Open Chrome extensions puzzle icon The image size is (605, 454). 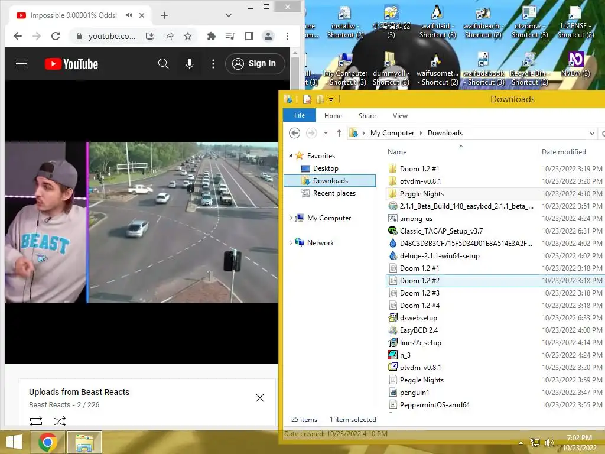(212, 36)
